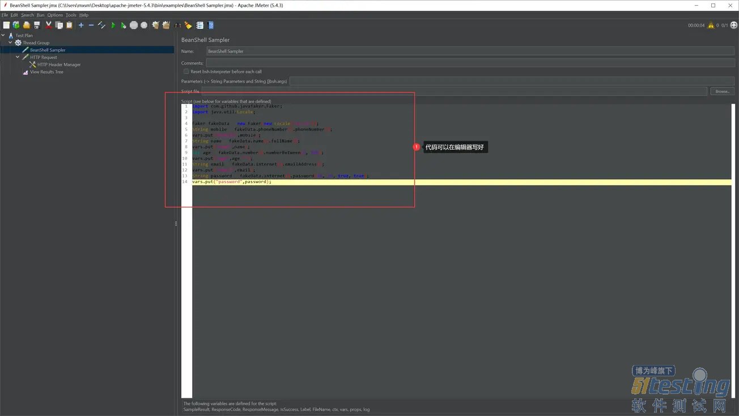Select the Test Plan tree node

pos(24,35)
